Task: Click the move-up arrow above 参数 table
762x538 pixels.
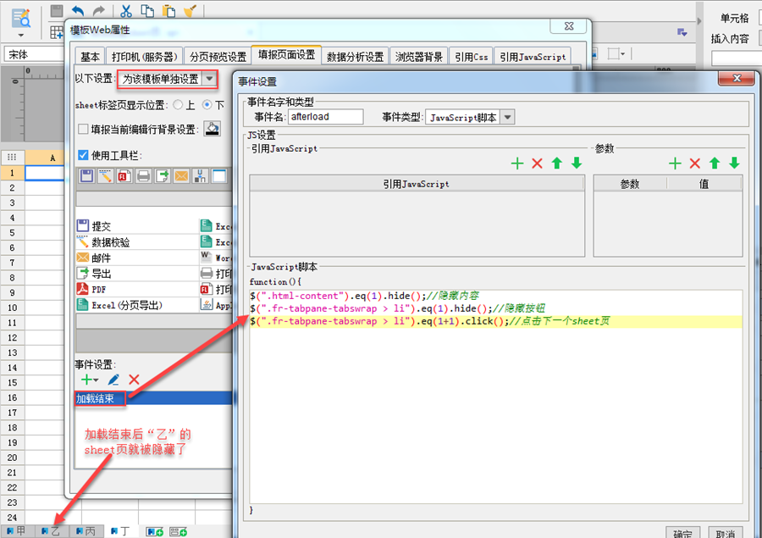Action: (x=715, y=164)
